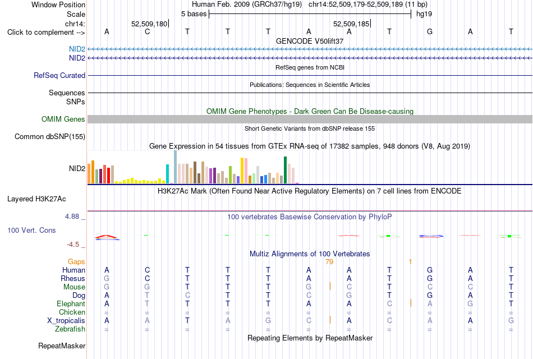Click the cyan GTEx expression bar

168,174
